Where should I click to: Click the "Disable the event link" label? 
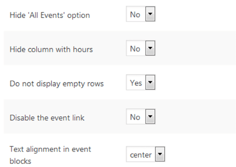(47, 118)
